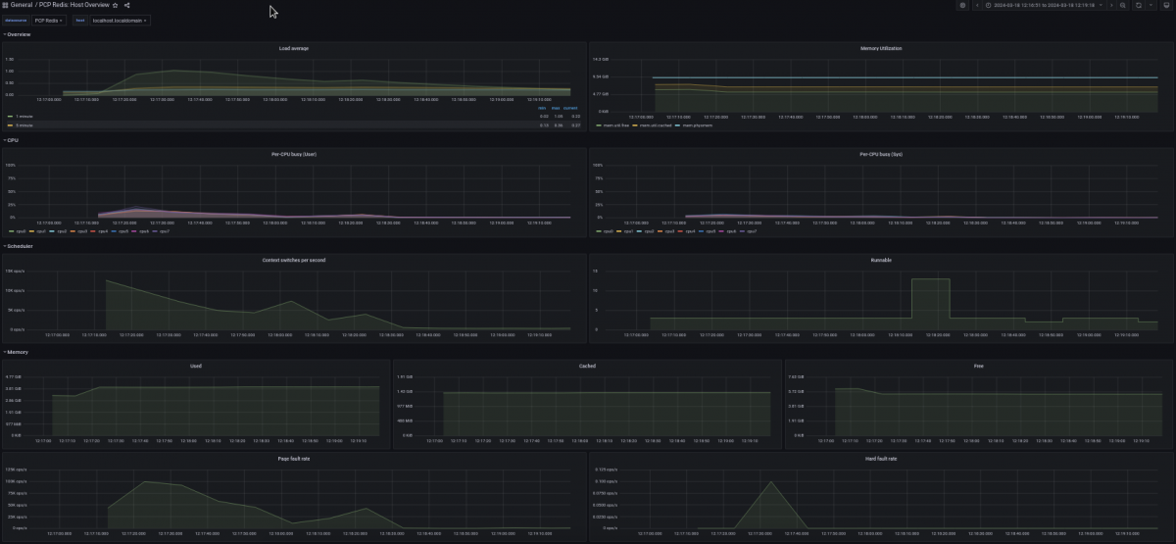Cycle view mode with monitor icon
The image size is (1176, 544).
point(1164,5)
